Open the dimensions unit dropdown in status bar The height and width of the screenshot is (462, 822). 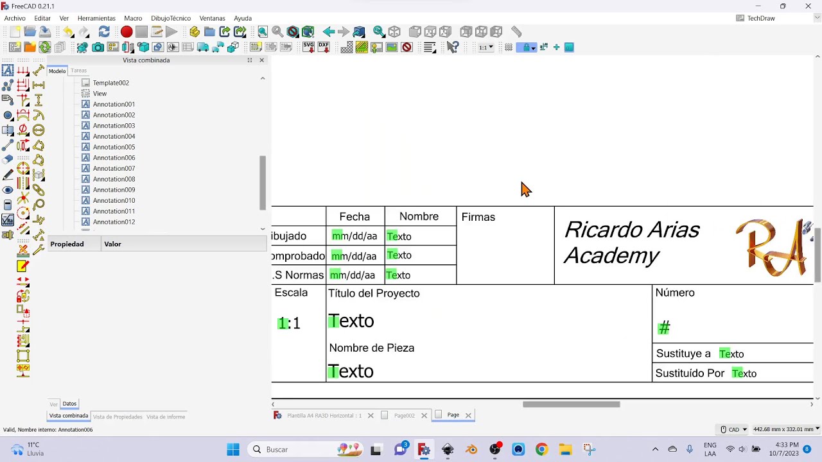[787, 429]
